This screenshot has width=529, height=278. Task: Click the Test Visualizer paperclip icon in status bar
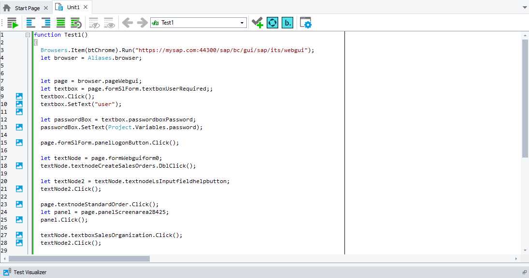7,272
